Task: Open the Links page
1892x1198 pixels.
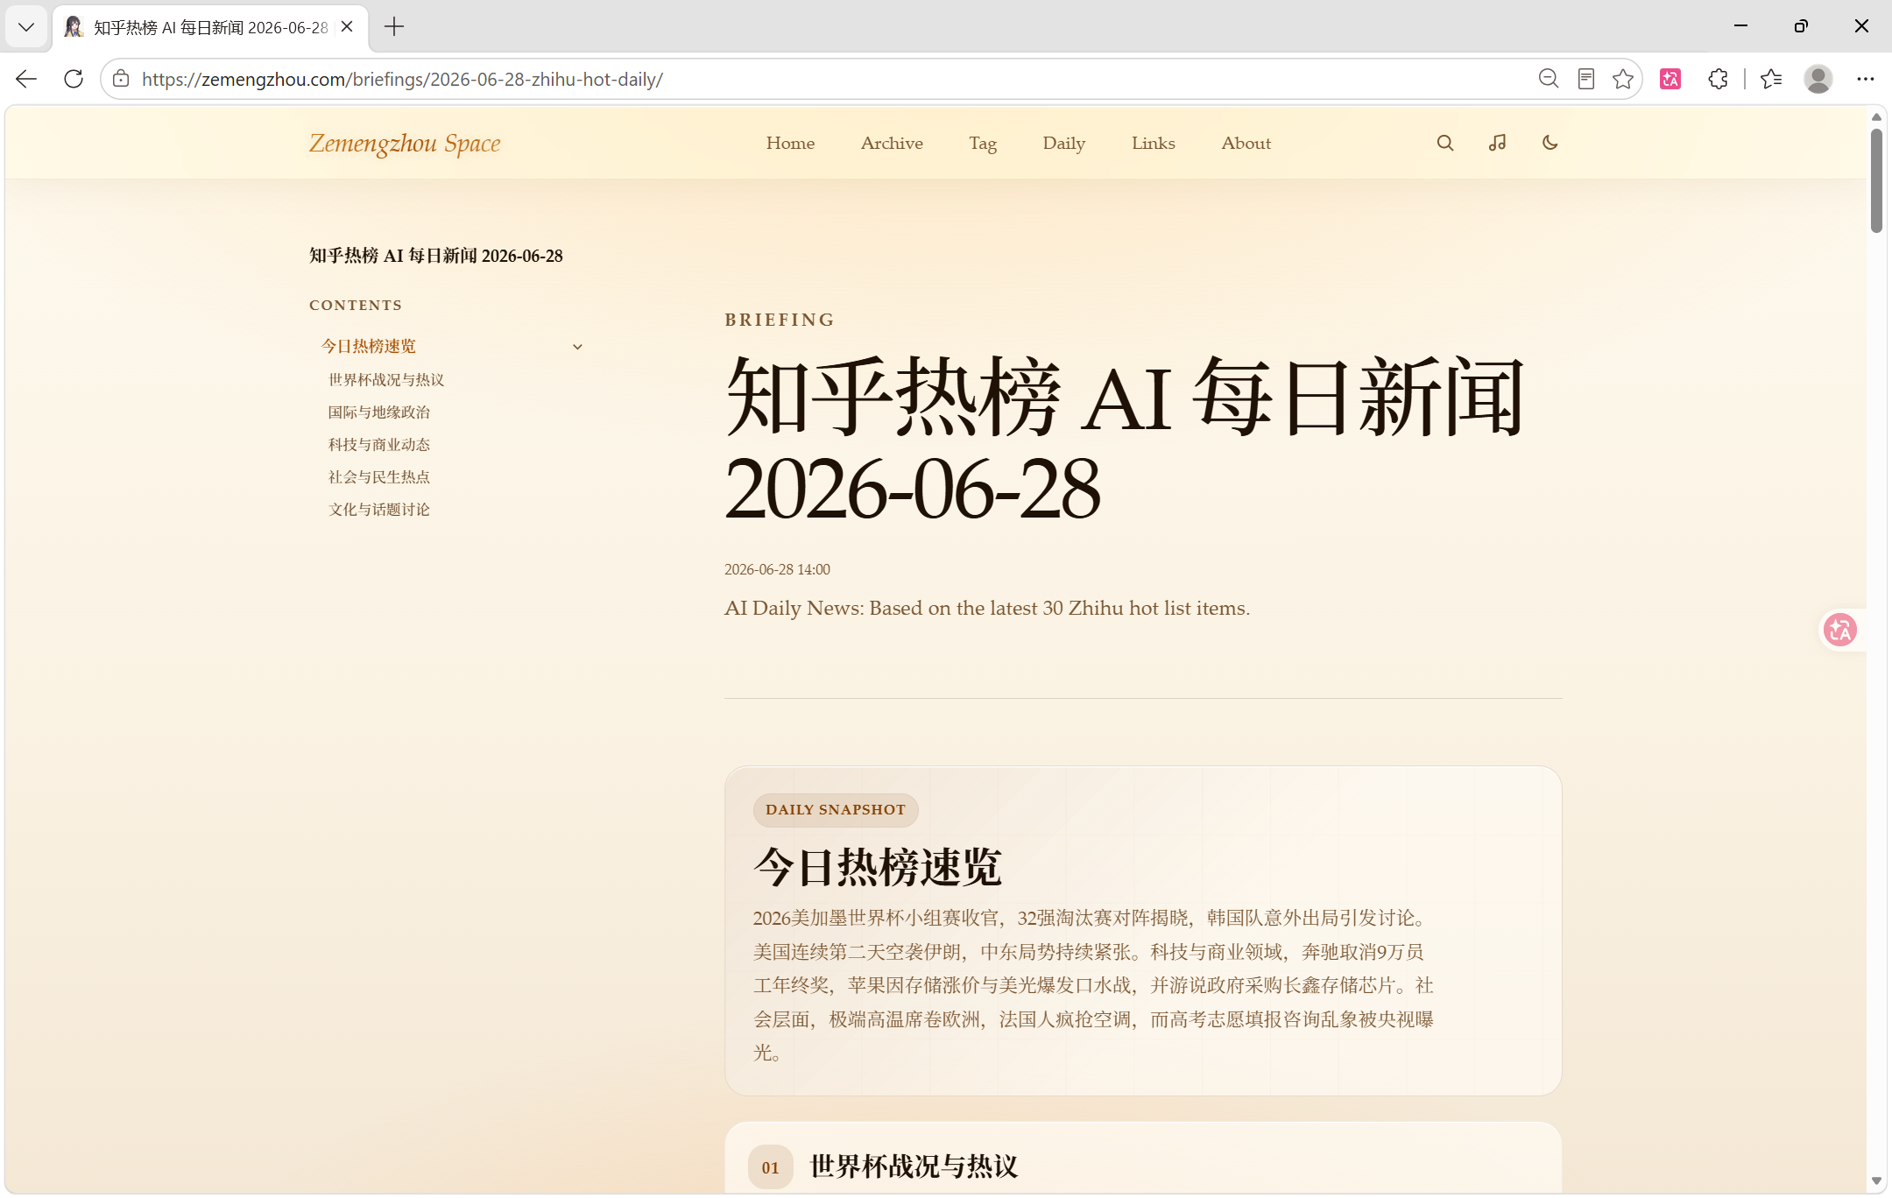Action: click(1154, 143)
